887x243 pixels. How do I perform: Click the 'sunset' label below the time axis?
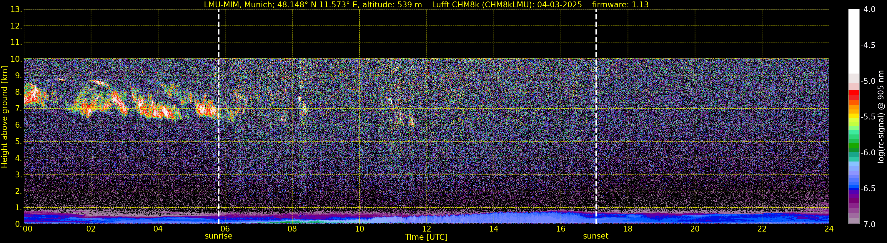pyautogui.click(x=596, y=236)
